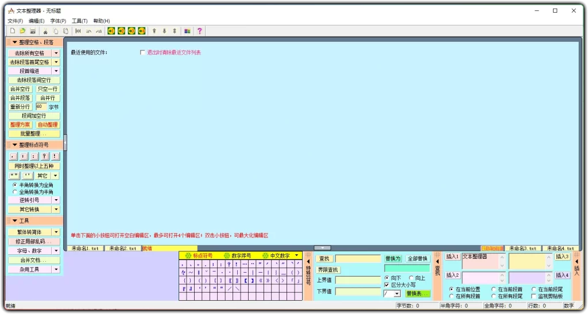Toggle 监视剪贴板 checkbox
Screen dimensions: 588x314
coord(533,296)
